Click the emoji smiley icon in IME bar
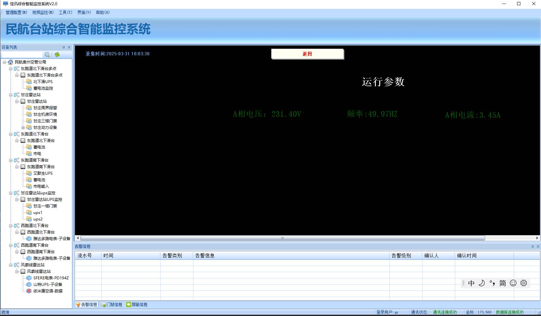Viewport: 541px width, 316px height. click(513, 283)
